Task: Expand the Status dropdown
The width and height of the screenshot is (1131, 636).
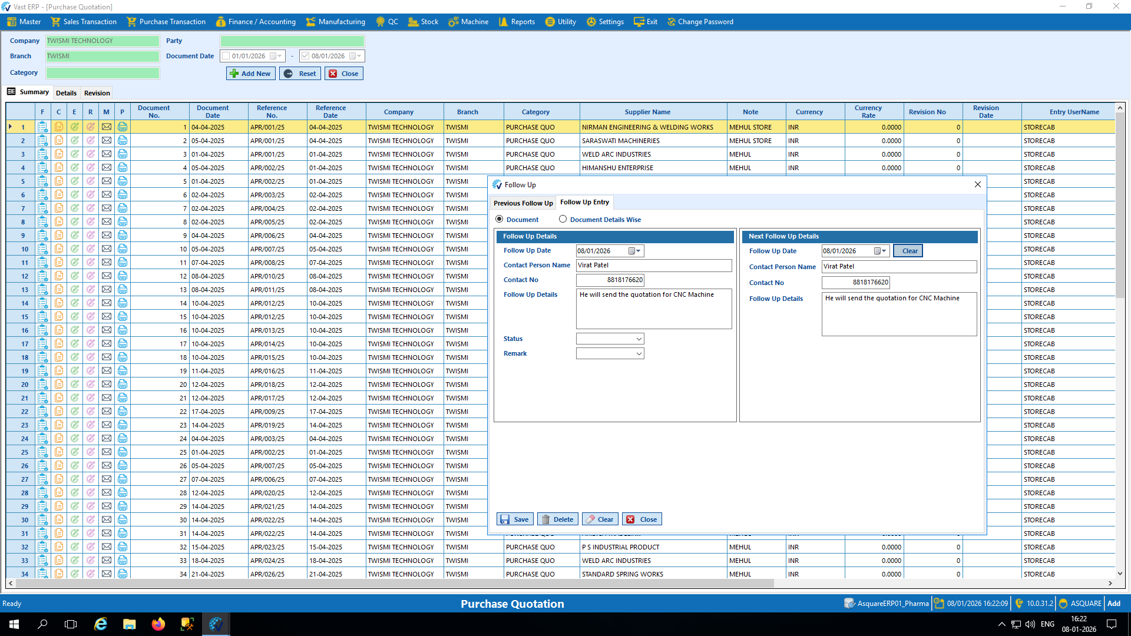Action: [x=639, y=339]
